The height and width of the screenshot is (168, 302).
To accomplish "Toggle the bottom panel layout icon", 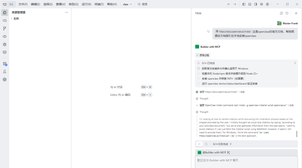I will (x=250, y=4).
